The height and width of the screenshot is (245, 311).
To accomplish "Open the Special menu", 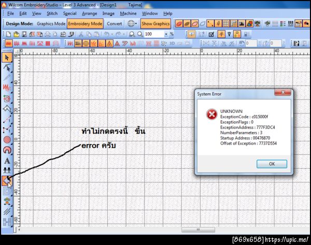I will (x=69, y=13).
